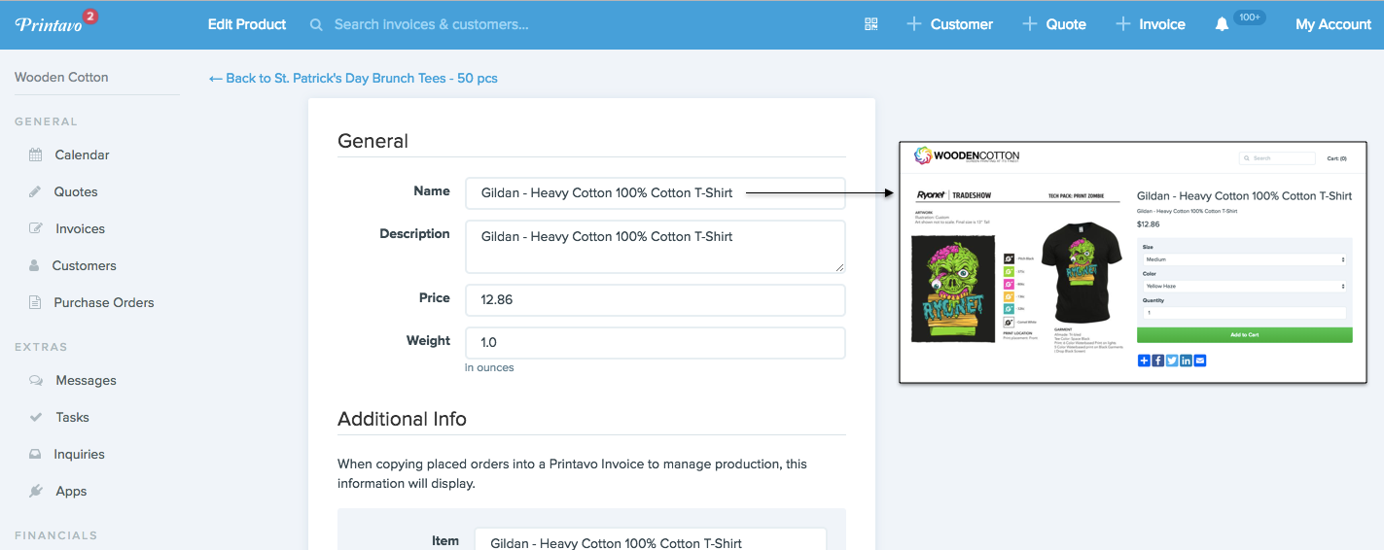Click the 100+ notification count badge

pos(1249,17)
